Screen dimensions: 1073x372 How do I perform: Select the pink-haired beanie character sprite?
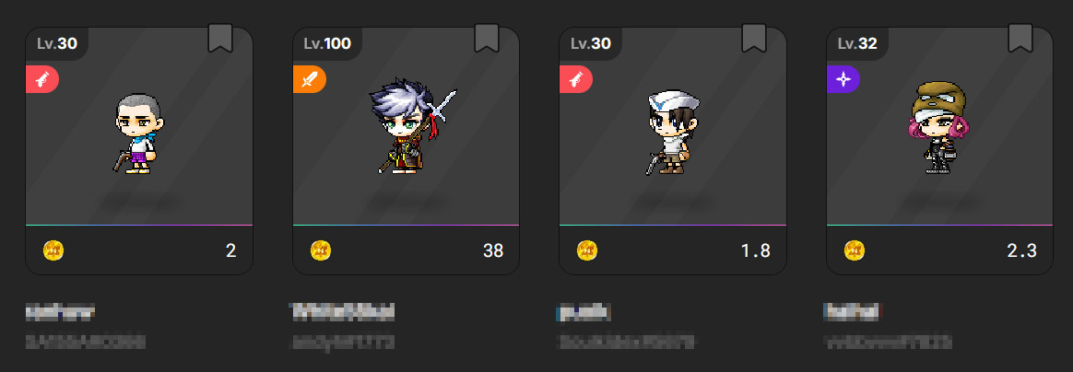click(x=941, y=128)
